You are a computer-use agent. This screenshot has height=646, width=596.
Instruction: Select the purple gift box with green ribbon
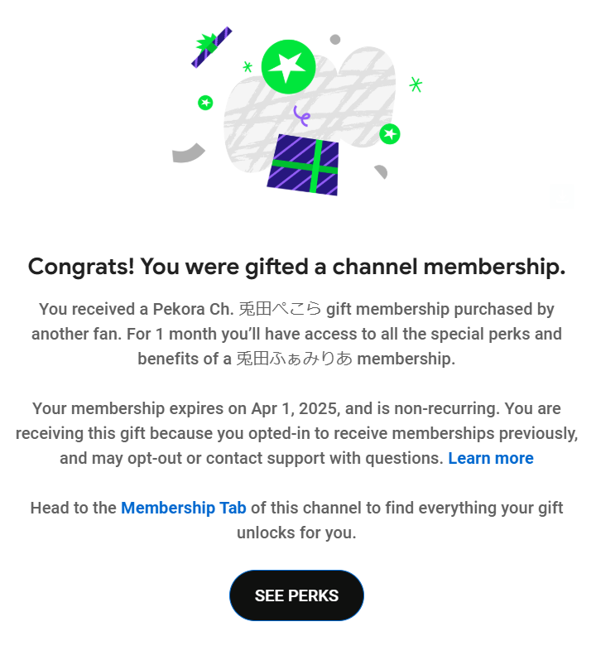click(303, 165)
